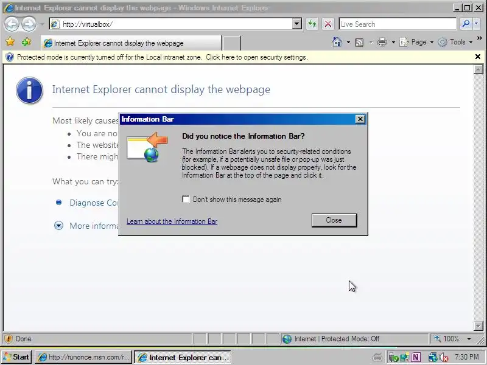
Task: Click the Add to Favorites icon
Action: pyautogui.click(x=26, y=41)
